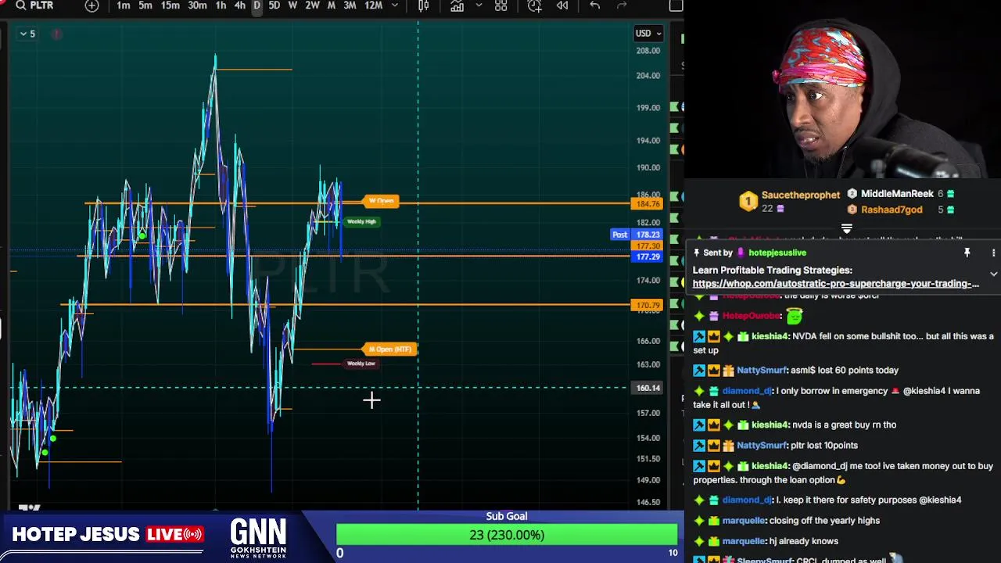
Task: Select the 12M timeframe
Action: 373,5
